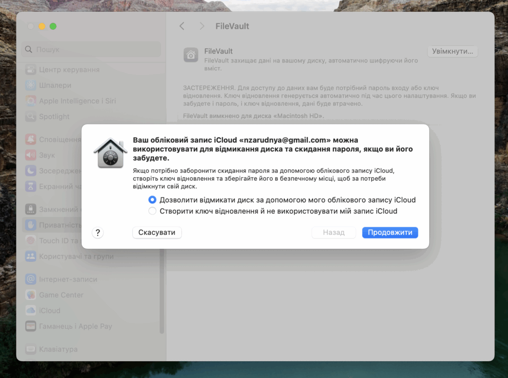Image resolution: width=508 pixels, height=378 pixels.
Task: Select Дозволити відмикати диск за допомогою iCloud
Action: (x=152, y=200)
